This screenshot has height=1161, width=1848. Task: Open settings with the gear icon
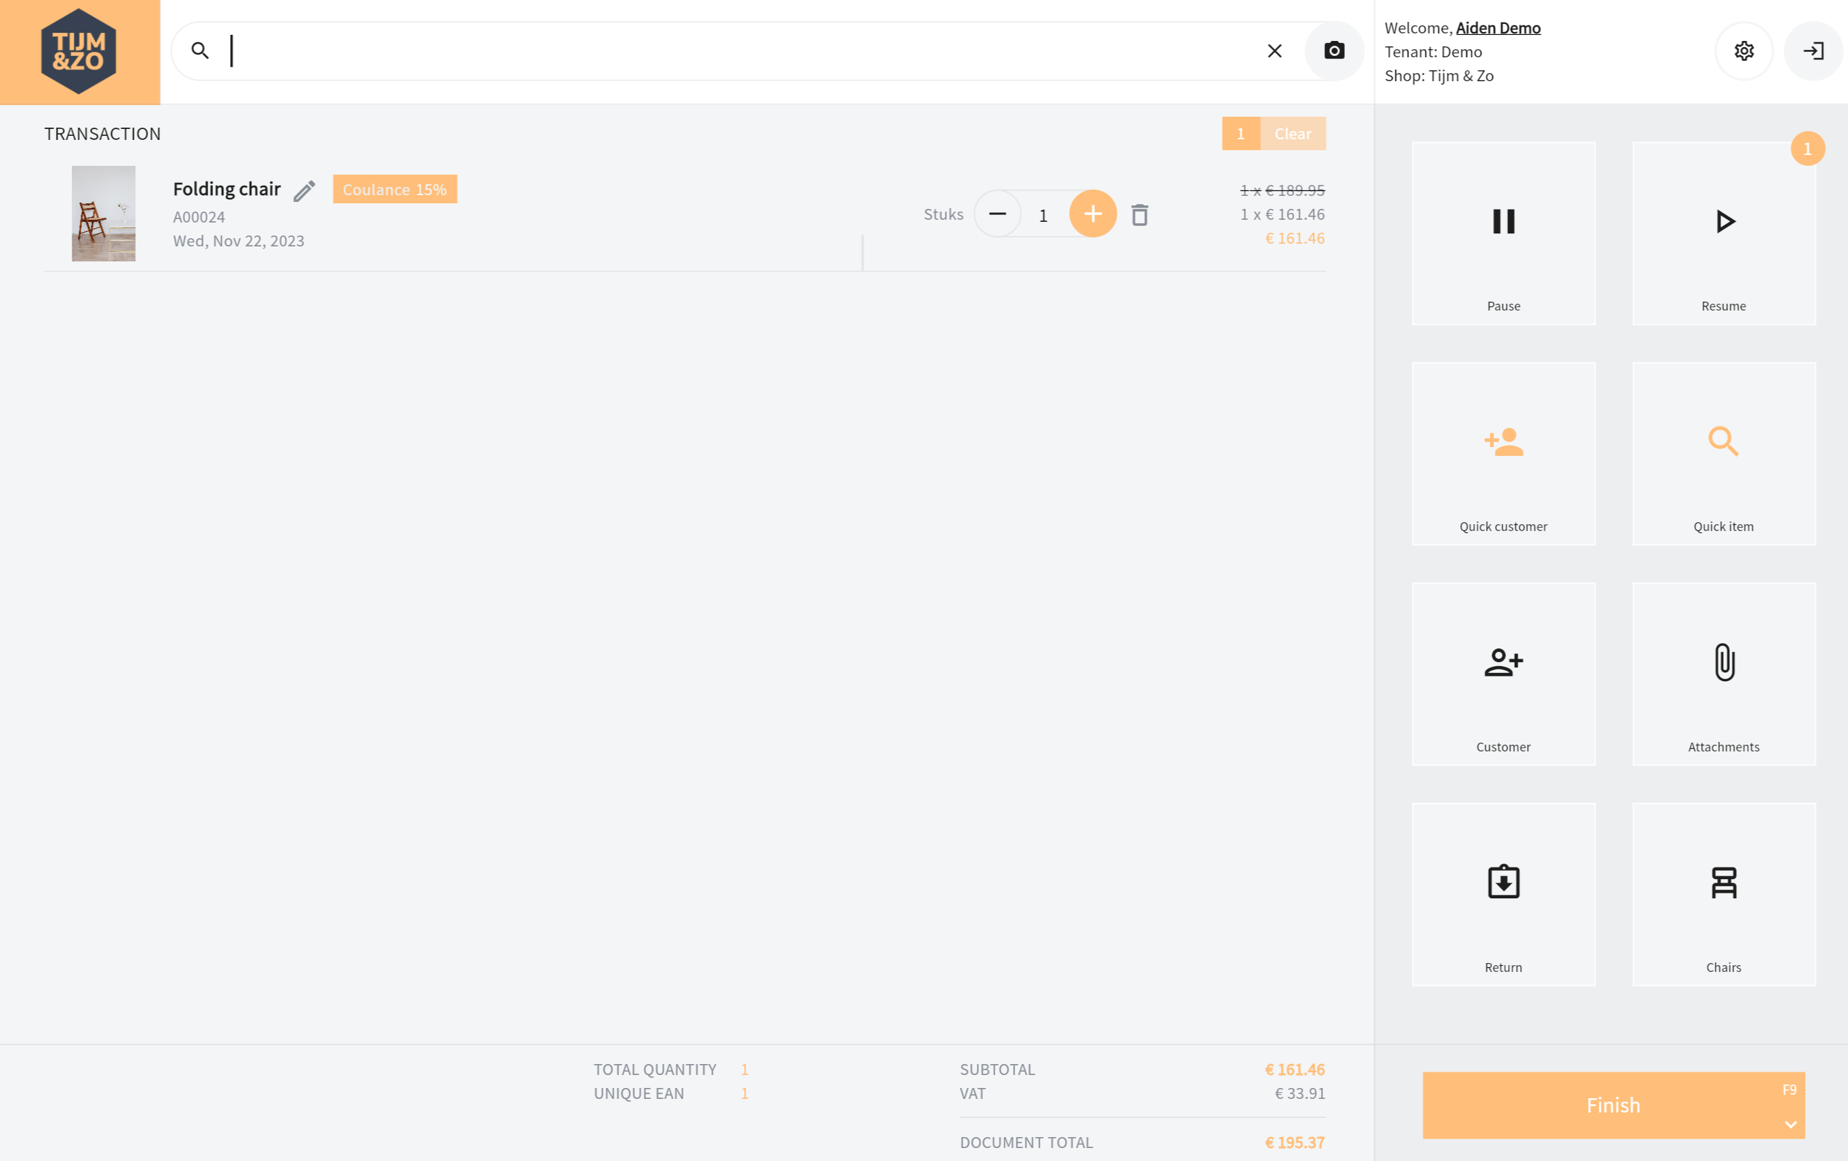pos(1744,51)
